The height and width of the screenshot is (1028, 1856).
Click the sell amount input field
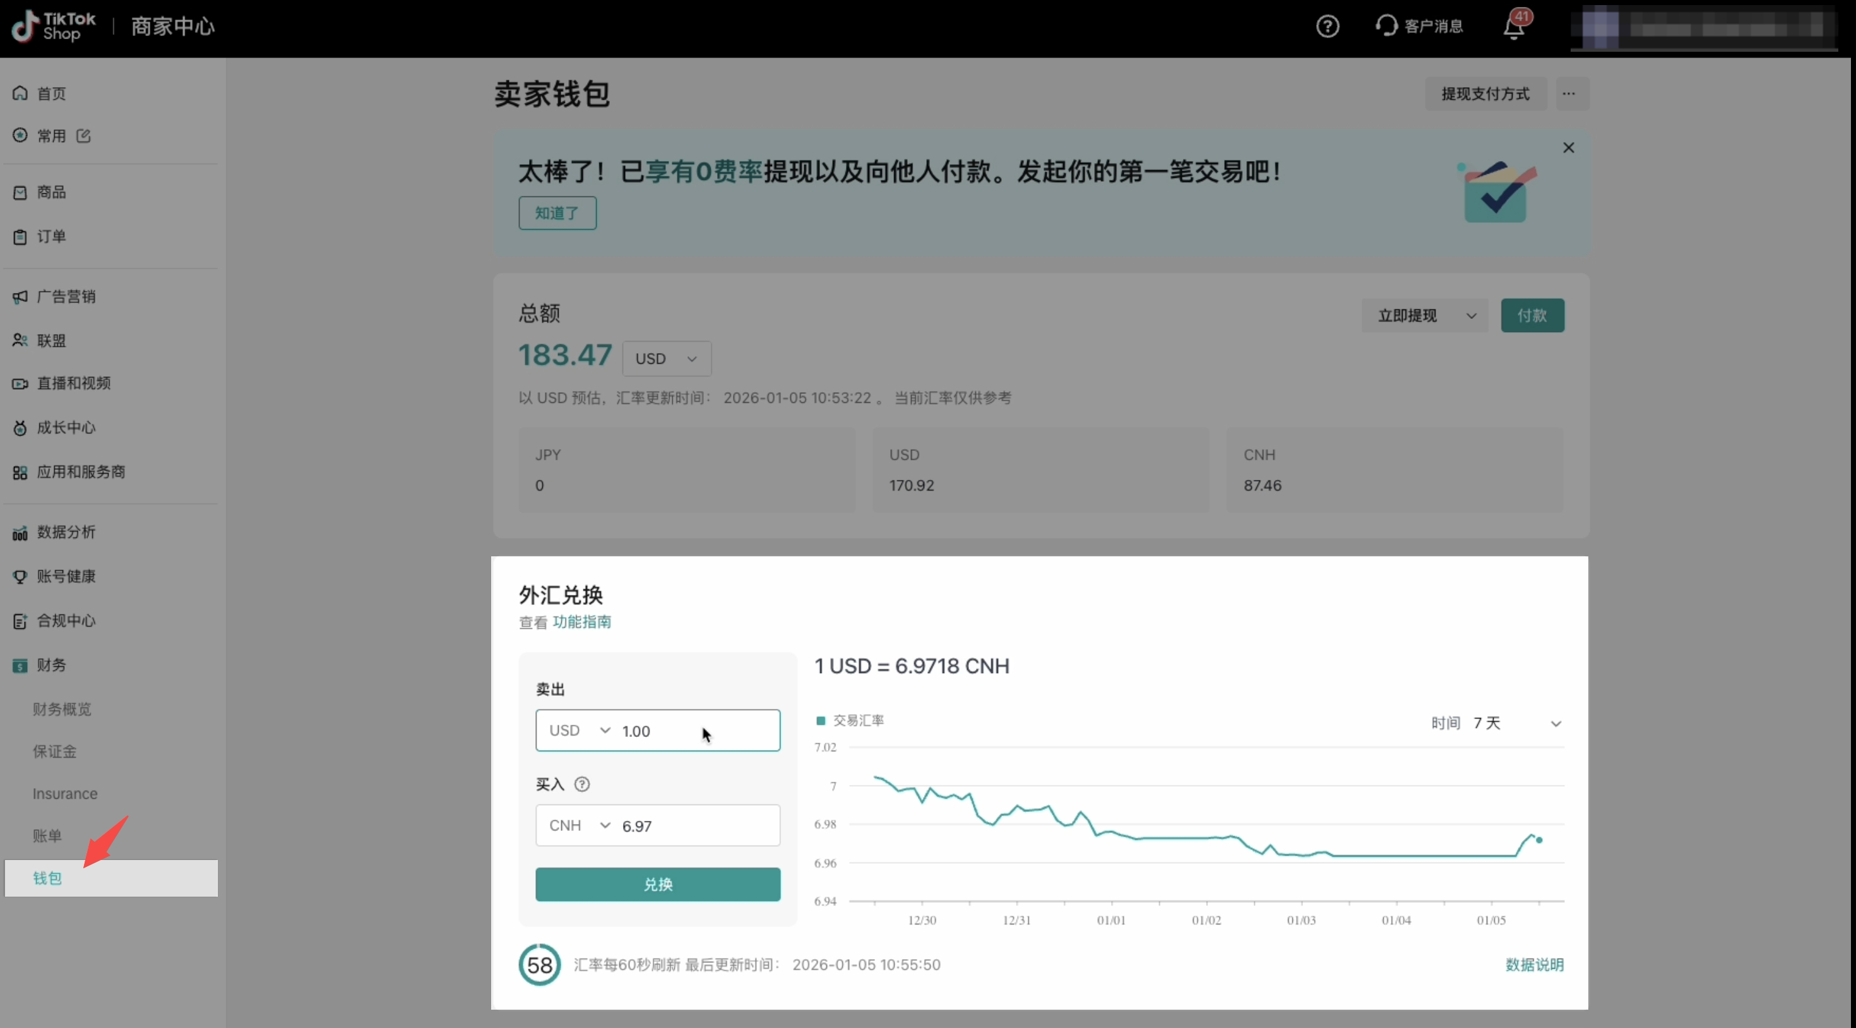click(x=692, y=731)
